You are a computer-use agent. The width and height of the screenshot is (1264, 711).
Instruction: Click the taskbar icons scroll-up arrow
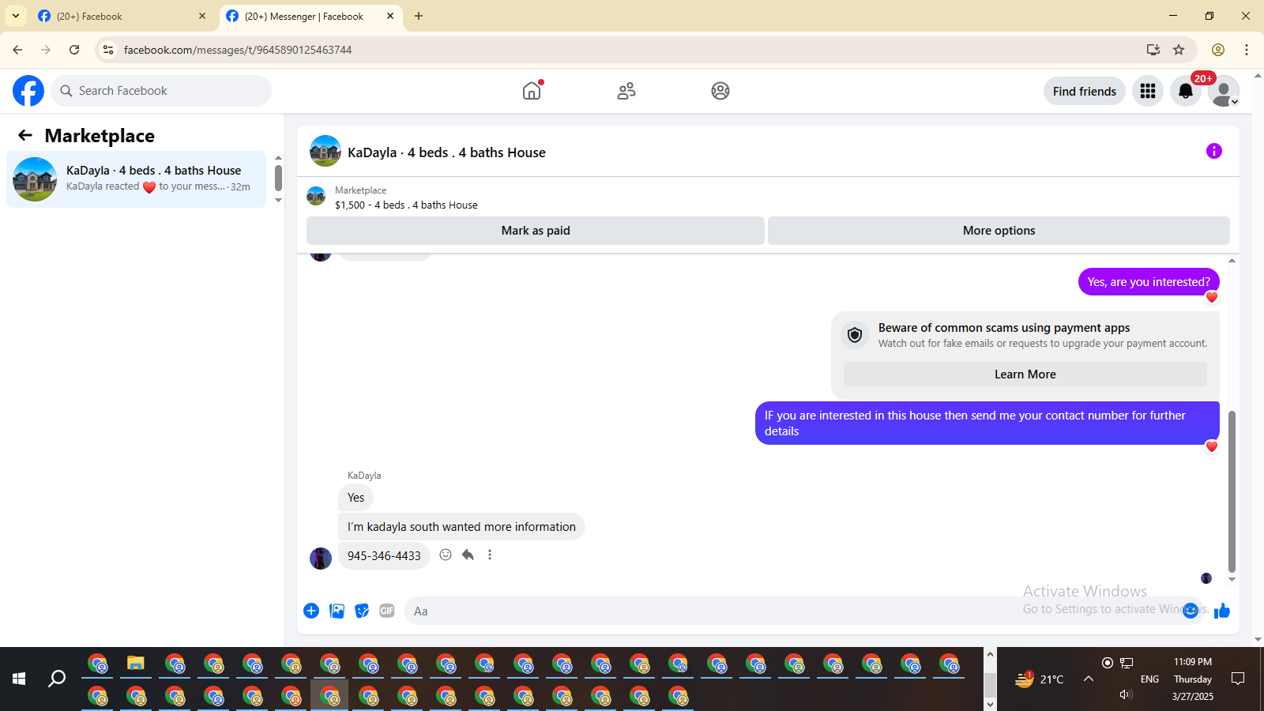coord(990,654)
